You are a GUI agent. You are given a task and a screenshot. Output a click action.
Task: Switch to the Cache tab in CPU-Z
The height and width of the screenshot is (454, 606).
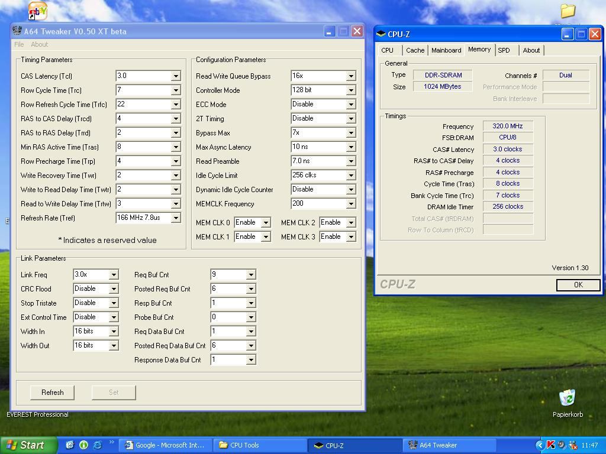(415, 50)
